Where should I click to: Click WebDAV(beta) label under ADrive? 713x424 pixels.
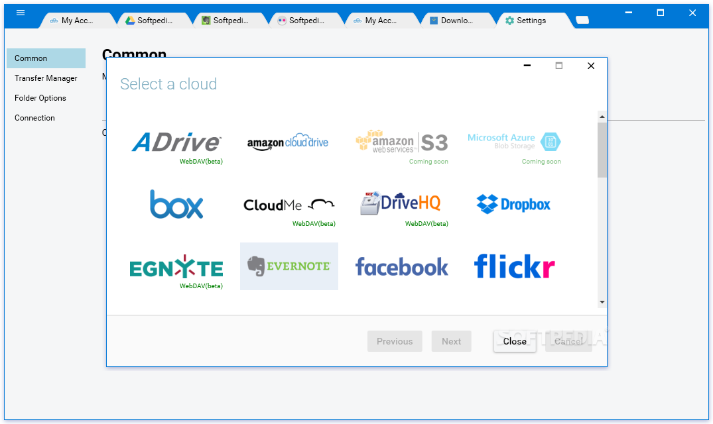point(201,162)
